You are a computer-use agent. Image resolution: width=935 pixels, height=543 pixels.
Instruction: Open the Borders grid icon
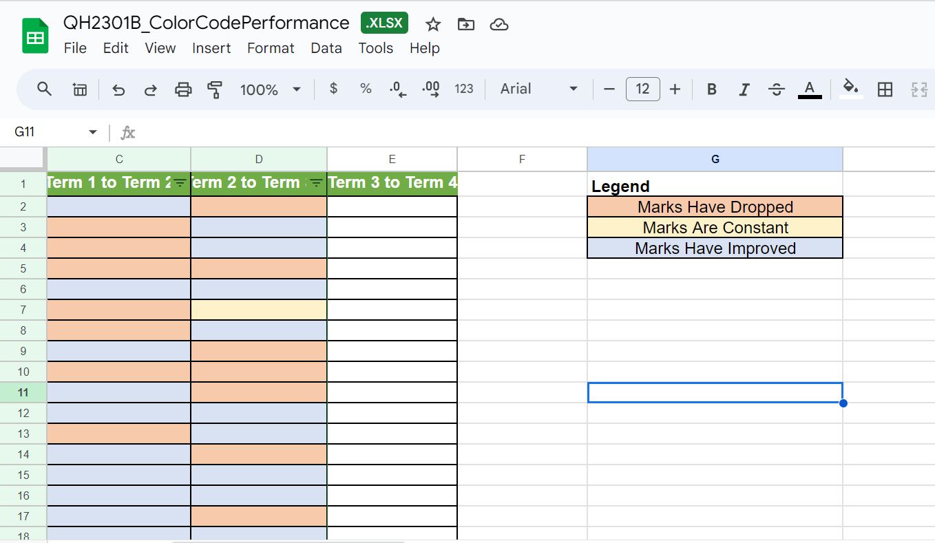(885, 89)
